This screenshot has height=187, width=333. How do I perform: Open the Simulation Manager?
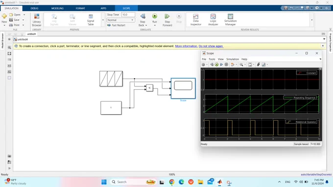click(x=230, y=20)
